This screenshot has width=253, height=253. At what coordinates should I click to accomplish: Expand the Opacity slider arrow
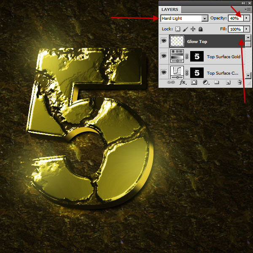(x=247, y=19)
